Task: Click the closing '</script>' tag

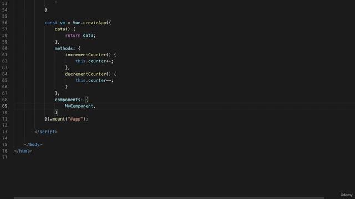Action: 46,132
